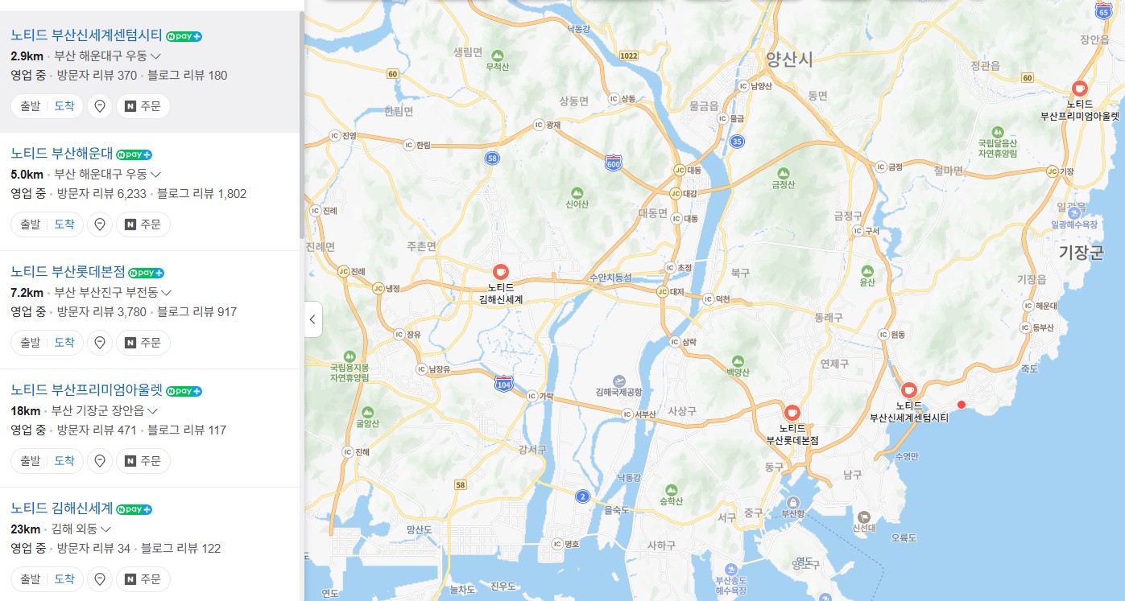1125x601 pixels.
Task: Open 노티드 김해신세계 place link
Action: pyautogui.click(x=62, y=508)
